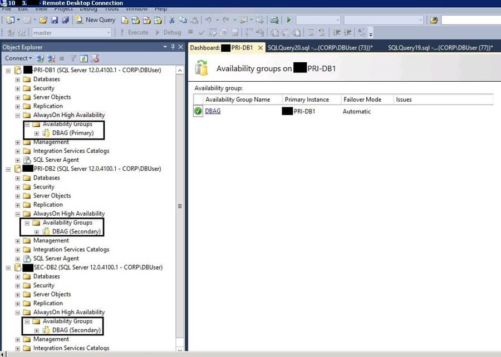Save the current file with Save icon

[55, 20]
